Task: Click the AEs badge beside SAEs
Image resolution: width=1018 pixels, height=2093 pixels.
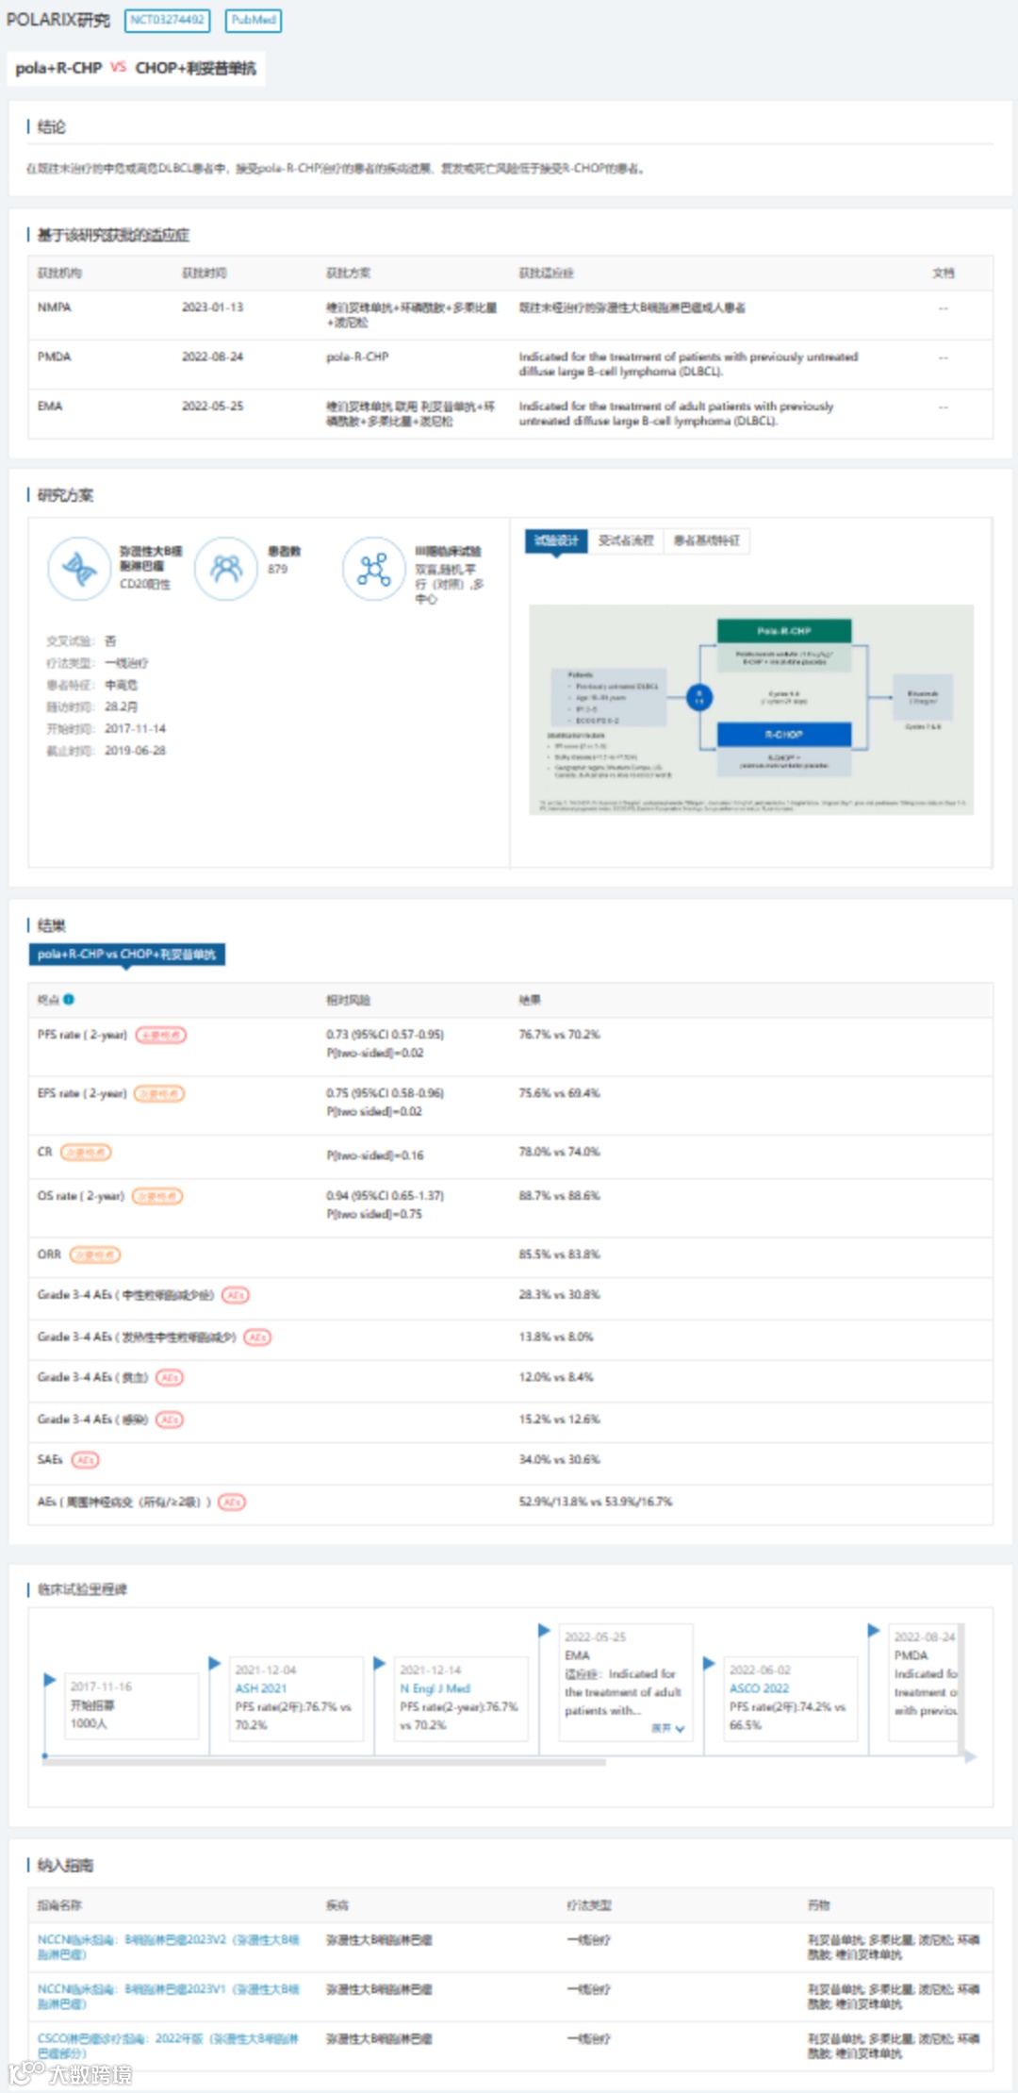Action: (x=85, y=1459)
